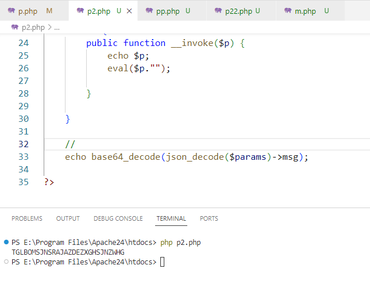
Task: Click the PHP elephant icon on p.php tab
Action: (x=12, y=11)
